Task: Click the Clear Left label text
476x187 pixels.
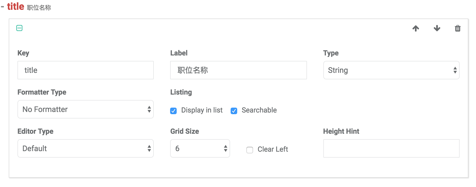Action: coord(273,149)
